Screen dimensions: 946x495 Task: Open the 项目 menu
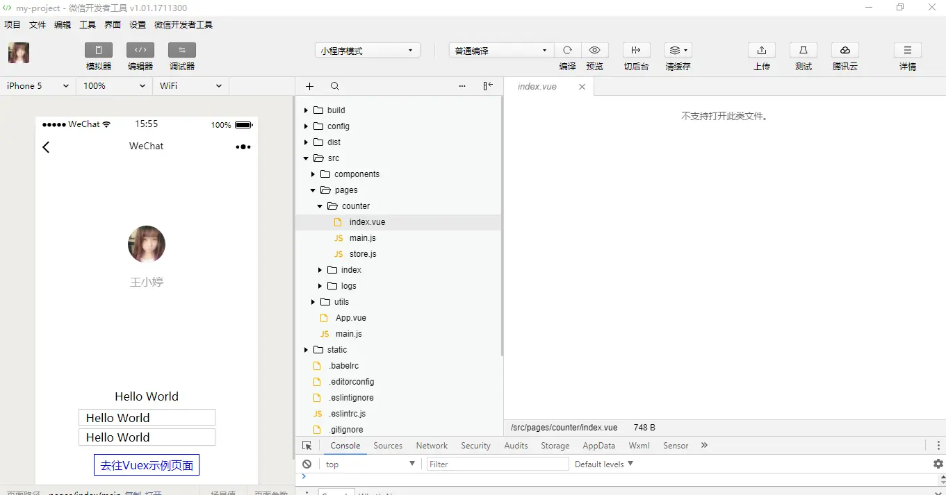tap(13, 25)
